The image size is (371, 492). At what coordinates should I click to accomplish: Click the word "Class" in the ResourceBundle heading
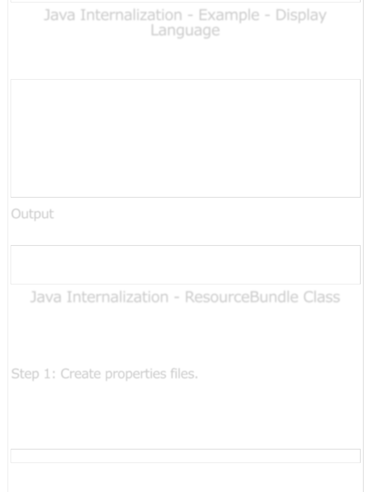click(x=321, y=297)
